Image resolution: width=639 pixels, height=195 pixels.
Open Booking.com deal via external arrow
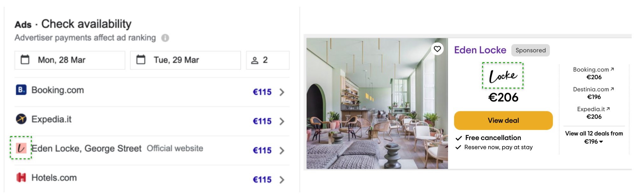pyautogui.click(x=612, y=69)
